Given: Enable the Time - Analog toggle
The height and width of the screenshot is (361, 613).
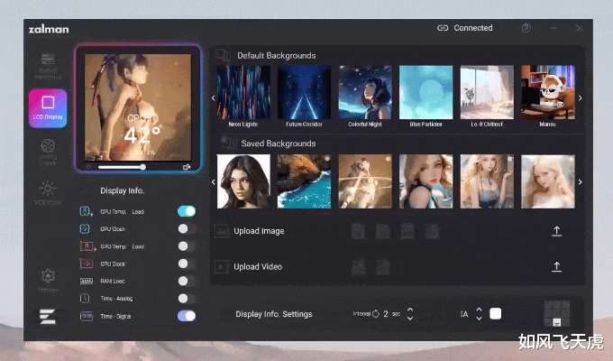Looking at the screenshot, I should pos(187,298).
